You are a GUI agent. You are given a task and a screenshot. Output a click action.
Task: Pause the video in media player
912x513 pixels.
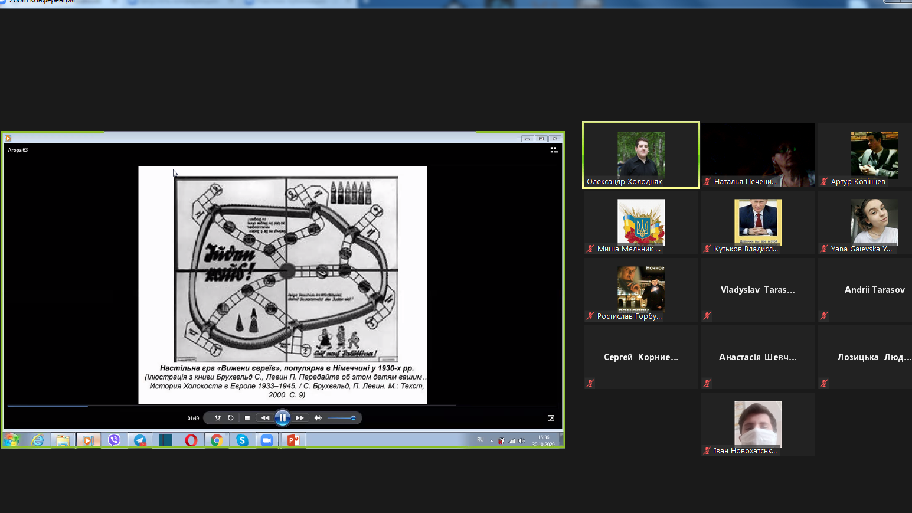tap(282, 418)
